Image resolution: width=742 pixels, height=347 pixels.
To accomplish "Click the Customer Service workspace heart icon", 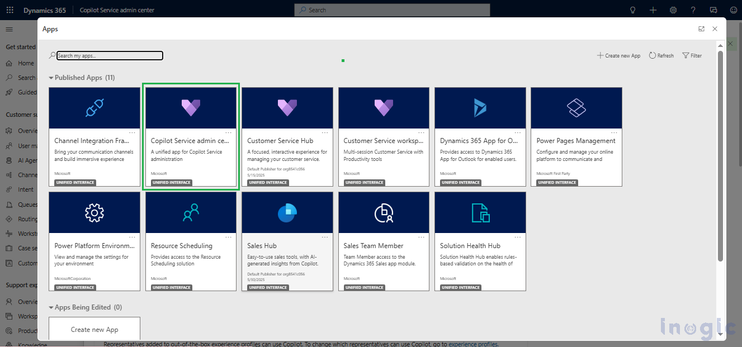I will click(384, 108).
